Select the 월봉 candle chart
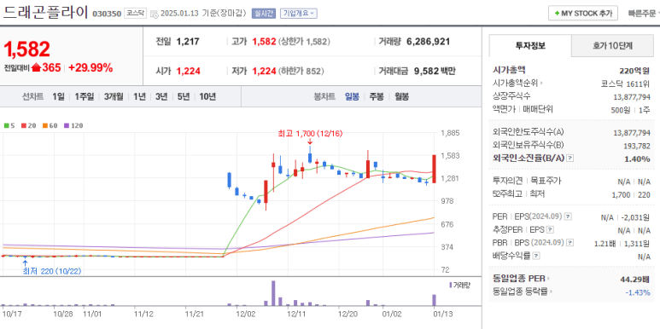 (401, 96)
